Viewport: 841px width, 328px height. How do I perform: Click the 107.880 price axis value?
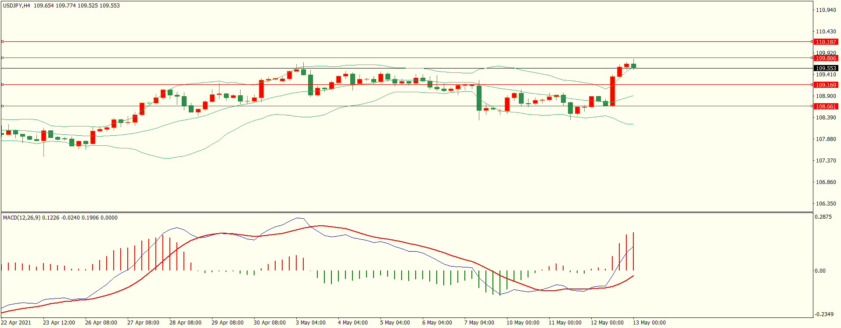pos(826,139)
